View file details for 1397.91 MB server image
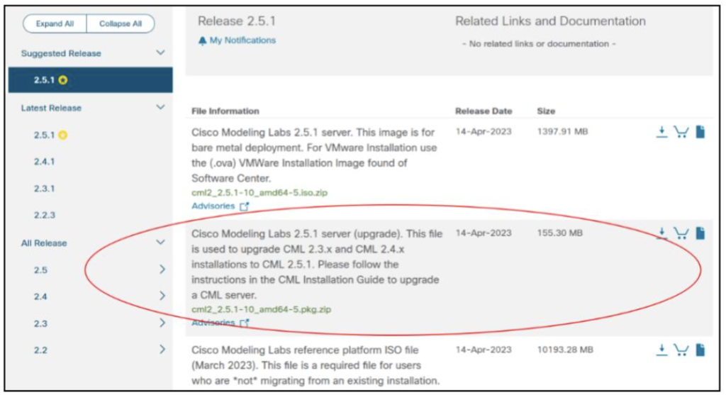726x395 pixels. click(700, 133)
